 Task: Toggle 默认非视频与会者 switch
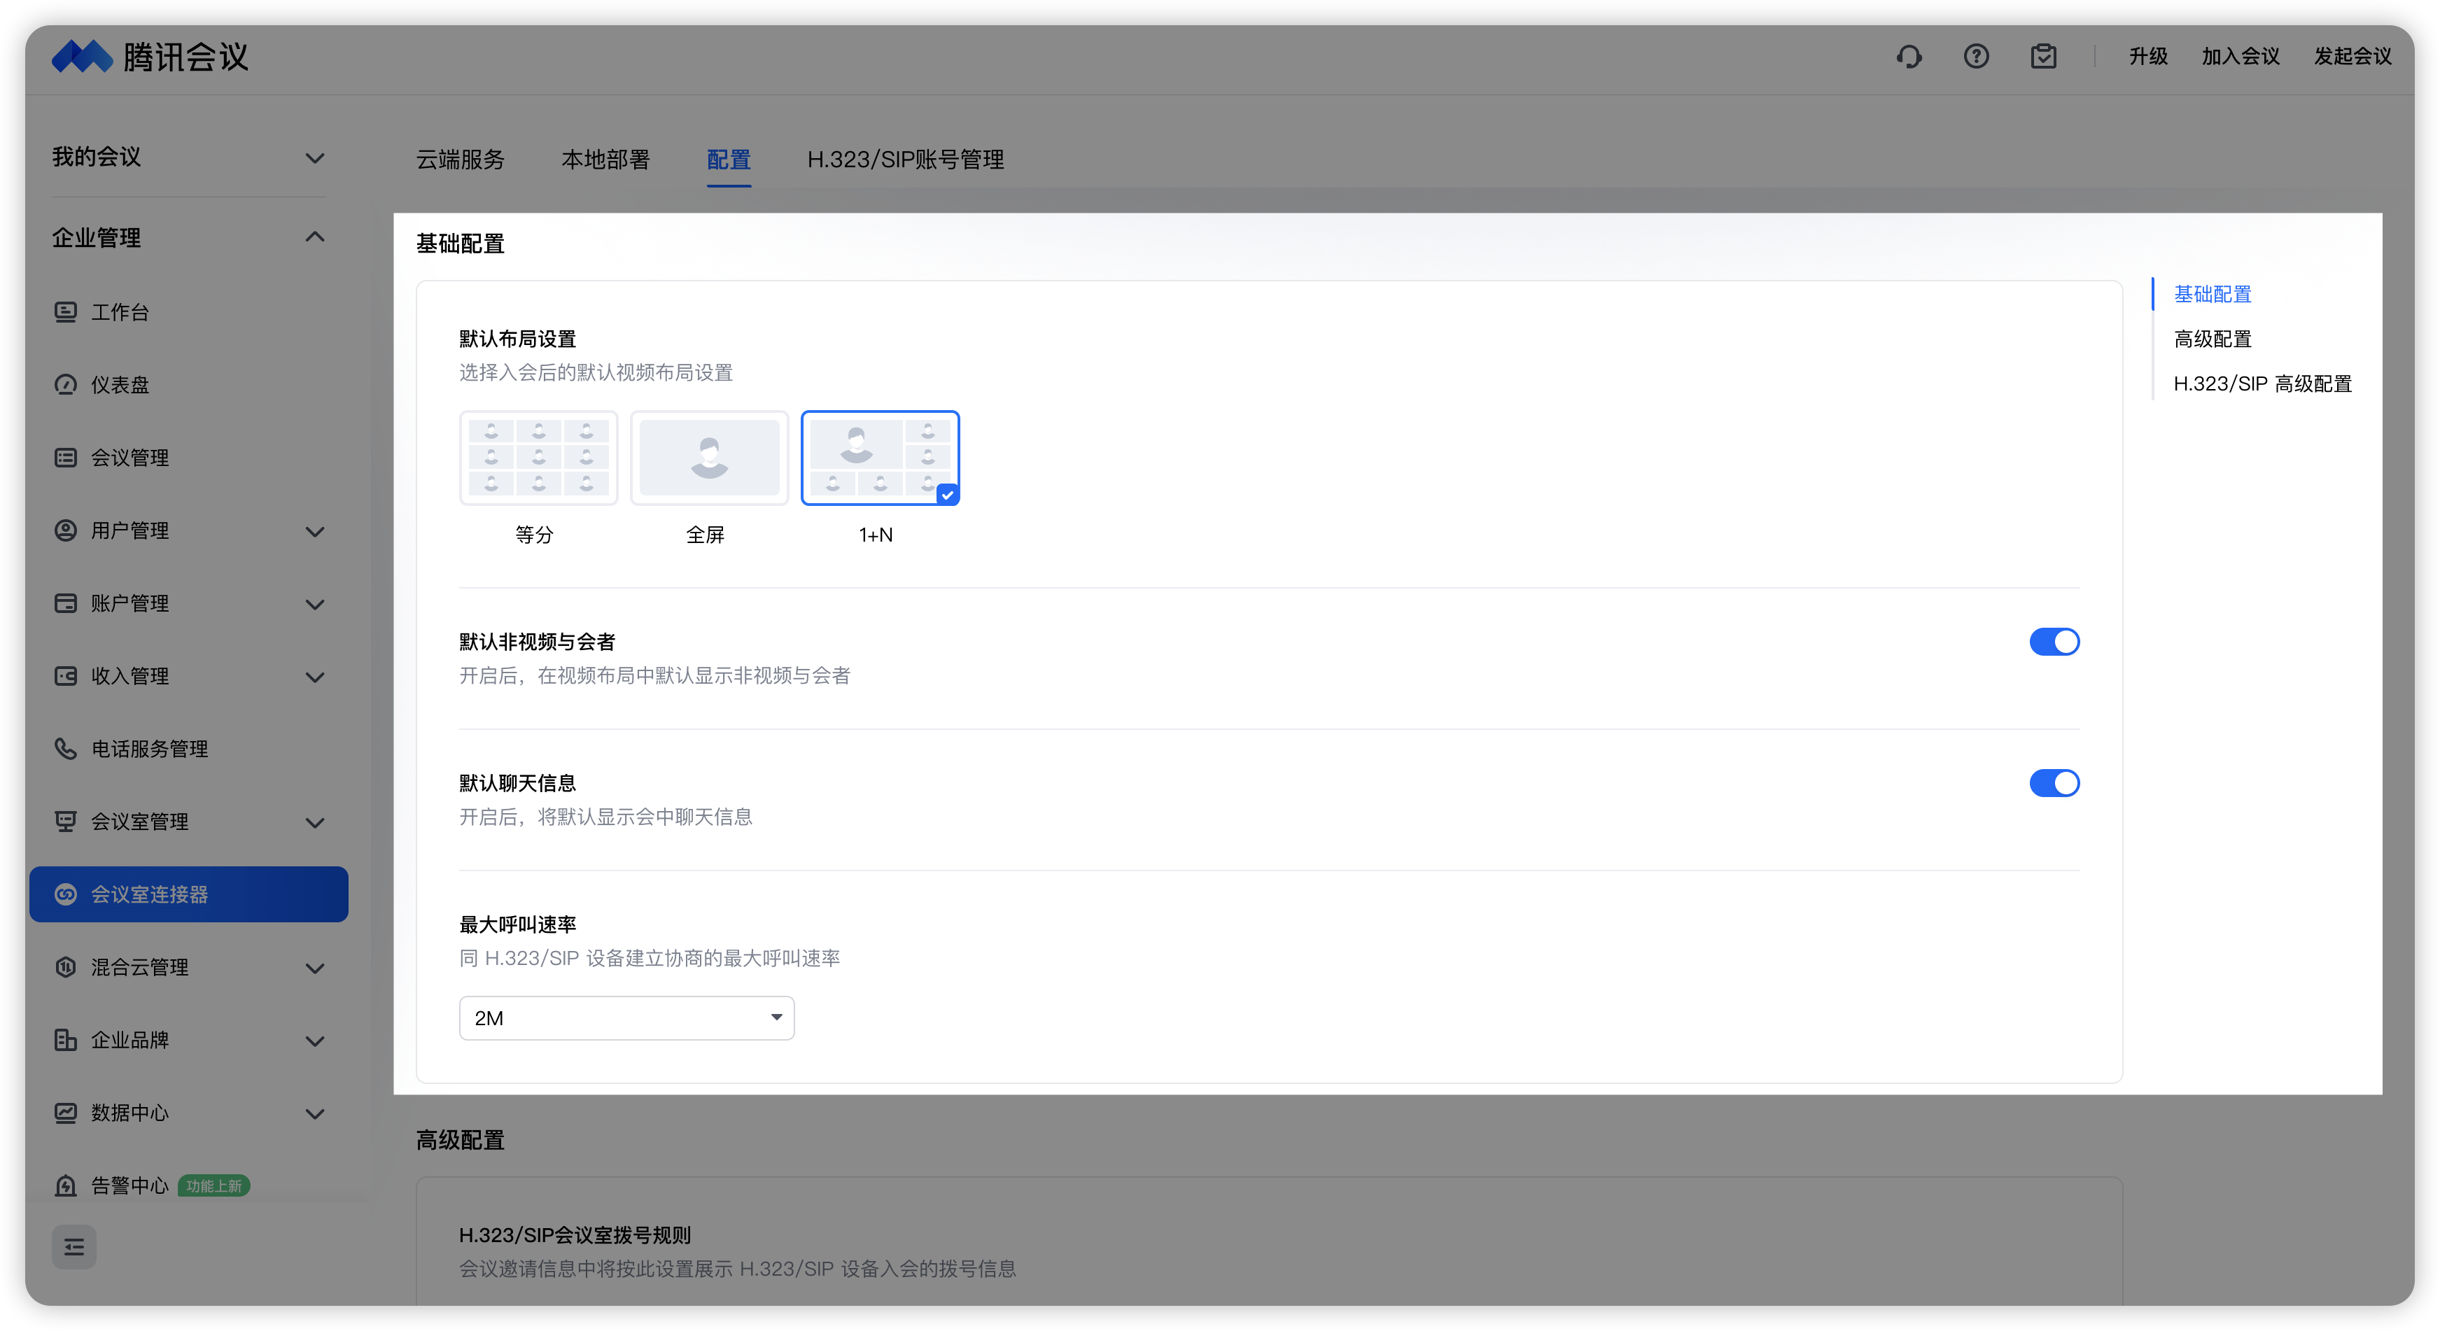click(x=2054, y=642)
